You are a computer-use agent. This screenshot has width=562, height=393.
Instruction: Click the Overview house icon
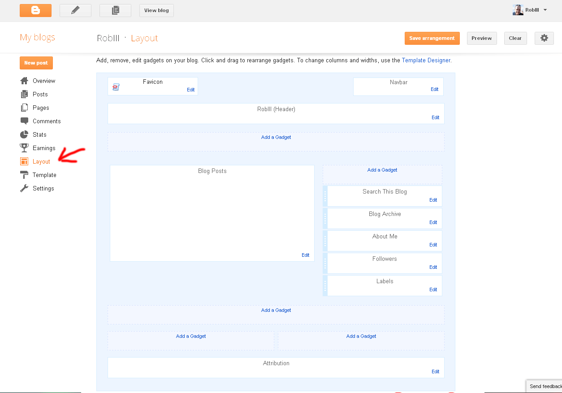pos(24,81)
